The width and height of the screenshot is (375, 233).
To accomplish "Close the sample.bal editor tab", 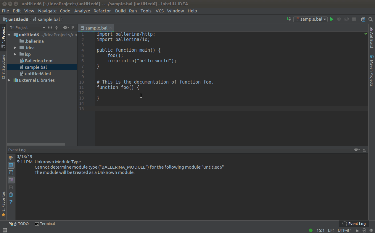I will point(111,28).
